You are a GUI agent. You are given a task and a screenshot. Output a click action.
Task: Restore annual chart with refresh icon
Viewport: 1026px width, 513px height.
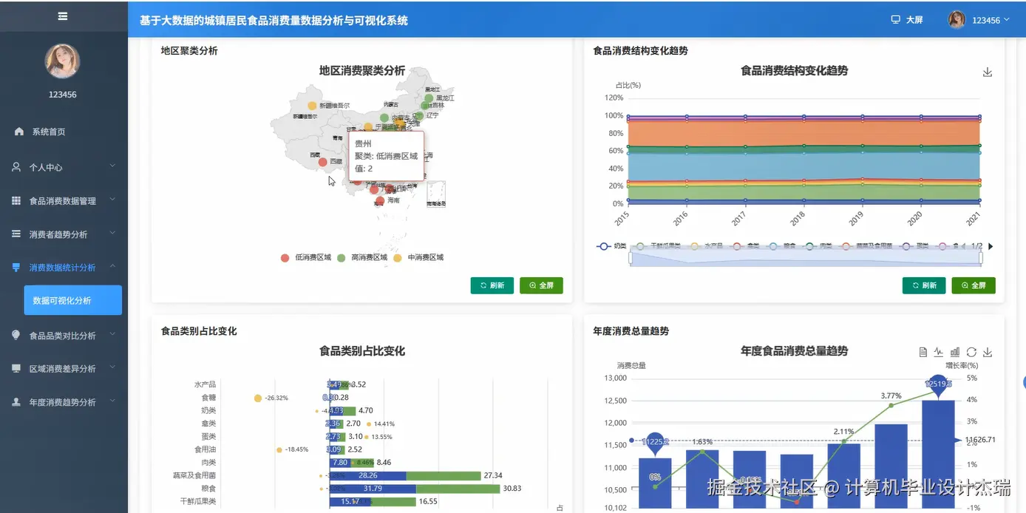(971, 352)
